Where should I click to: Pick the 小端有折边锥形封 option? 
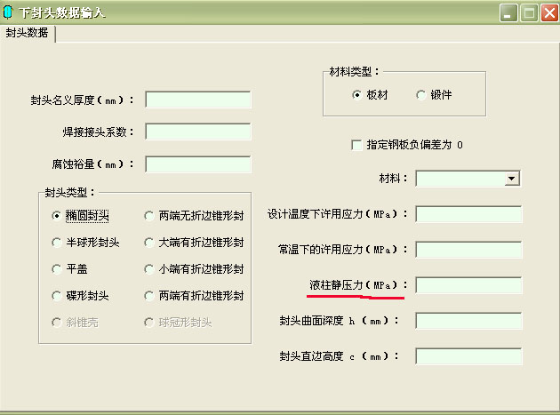click(150, 268)
